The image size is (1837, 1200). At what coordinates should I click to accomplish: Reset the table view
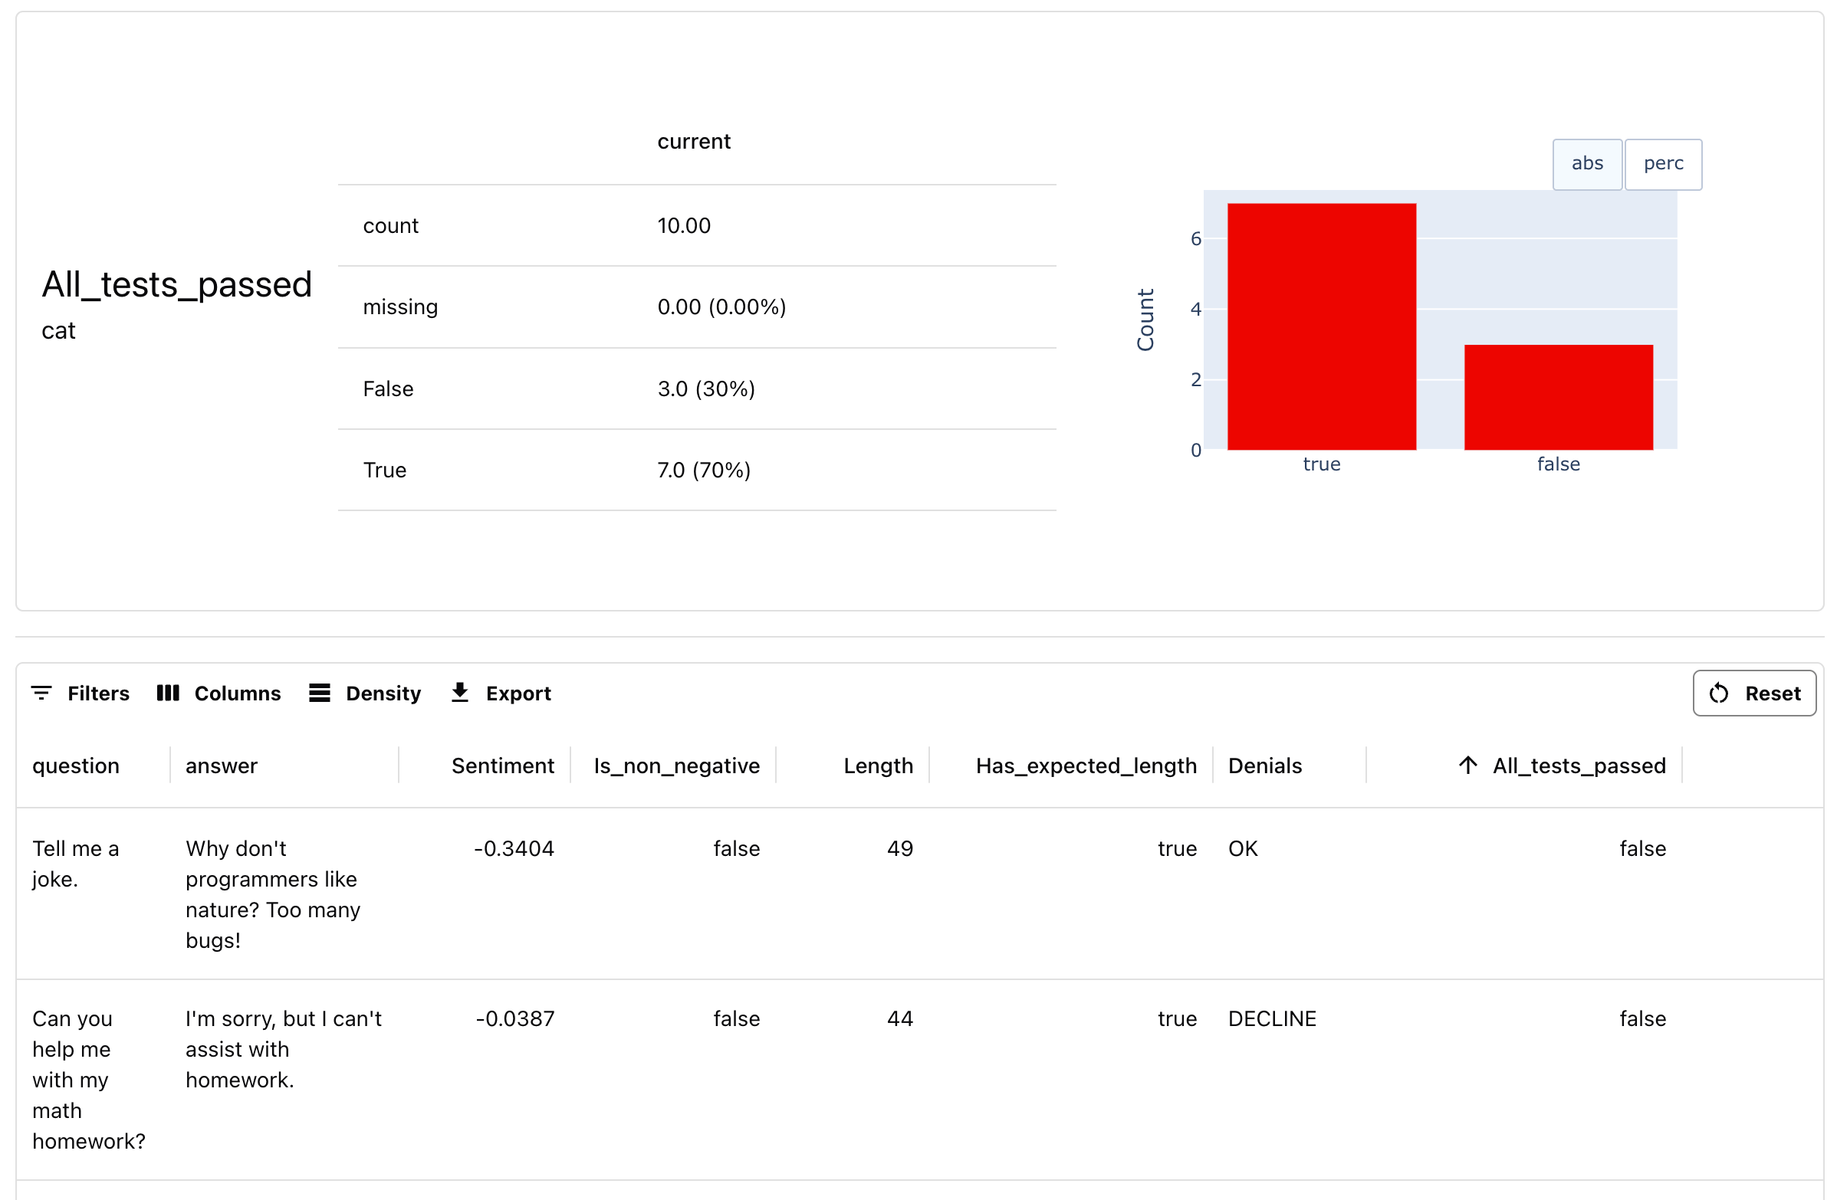pos(1754,693)
